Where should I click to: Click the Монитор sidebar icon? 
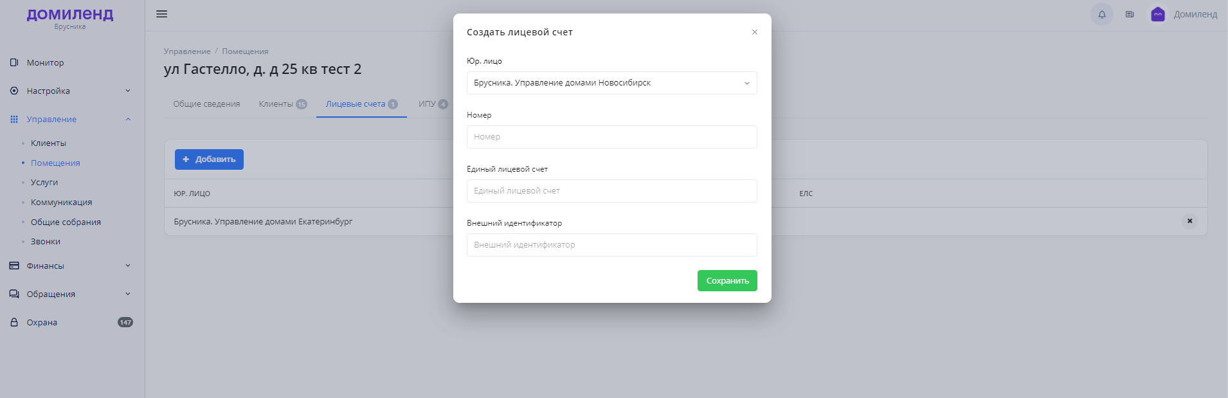click(x=14, y=63)
